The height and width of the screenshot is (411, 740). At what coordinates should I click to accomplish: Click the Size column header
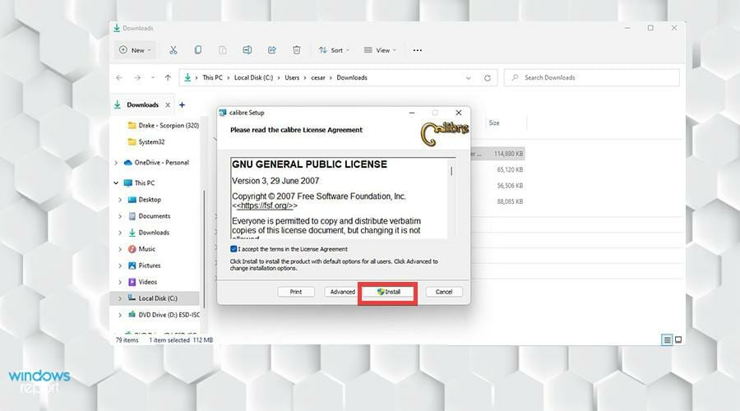click(x=494, y=123)
